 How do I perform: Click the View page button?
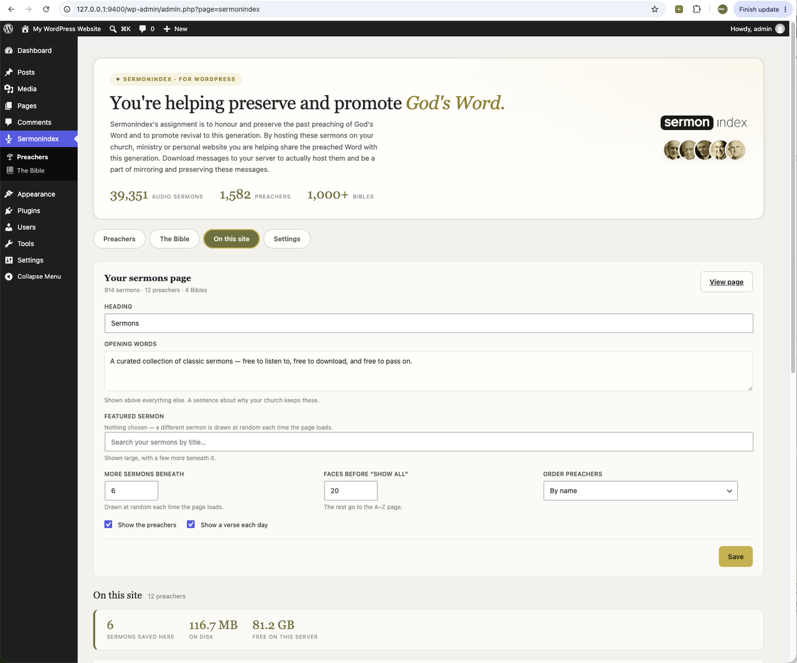[727, 282]
